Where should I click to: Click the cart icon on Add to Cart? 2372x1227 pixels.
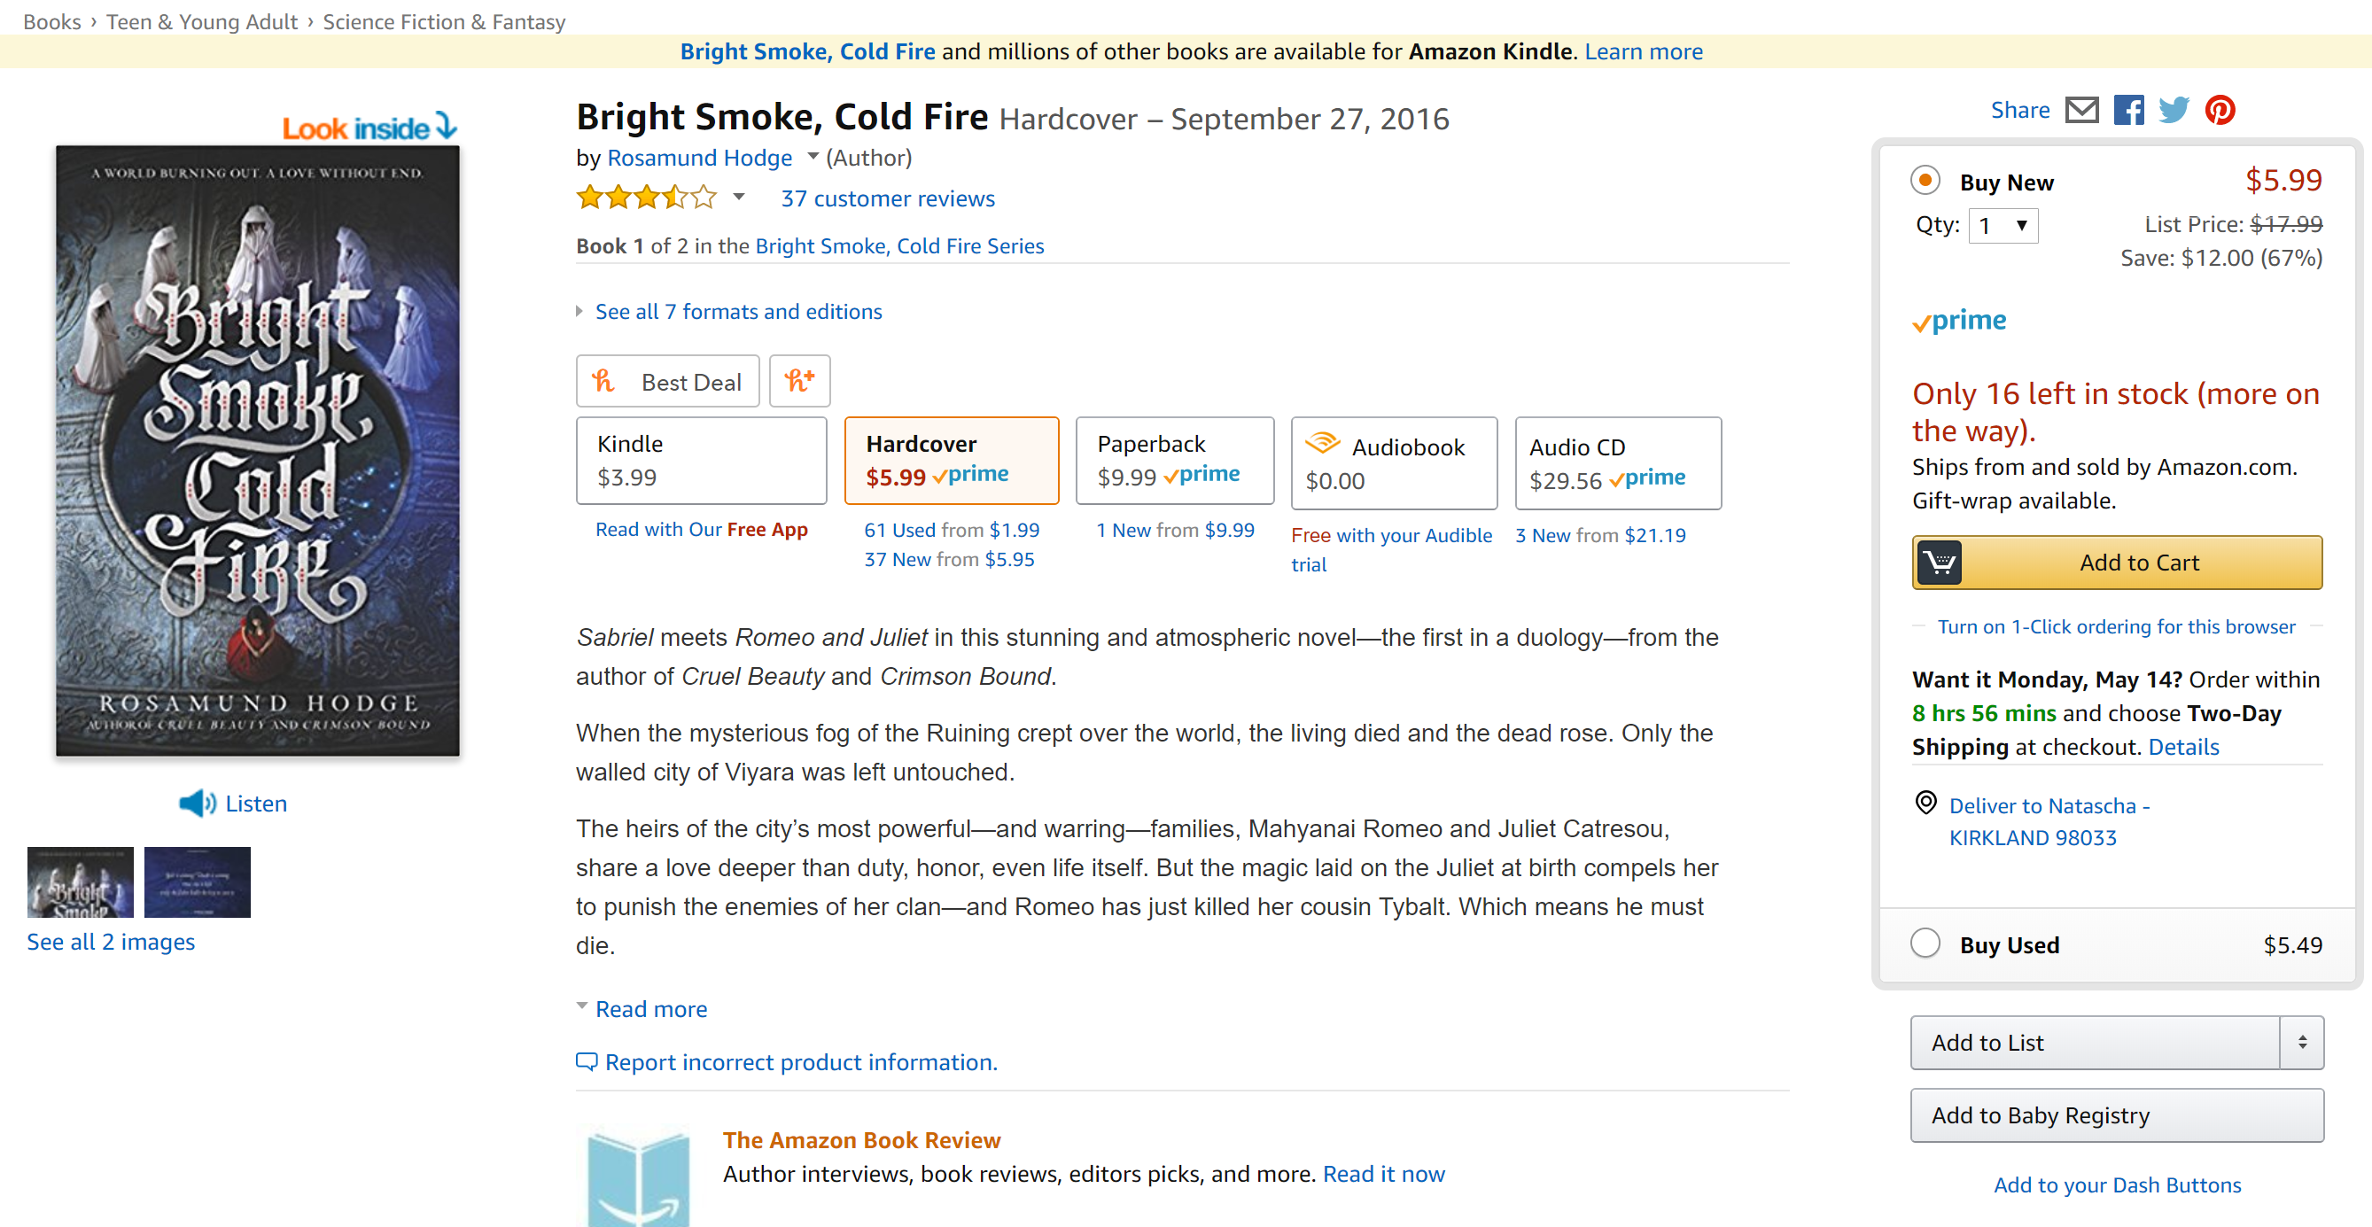coord(1941,562)
